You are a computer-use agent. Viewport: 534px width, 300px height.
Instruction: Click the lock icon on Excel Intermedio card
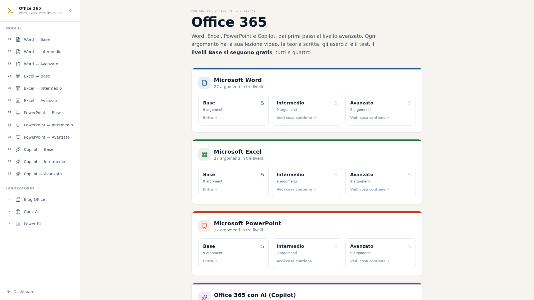[335, 175]
